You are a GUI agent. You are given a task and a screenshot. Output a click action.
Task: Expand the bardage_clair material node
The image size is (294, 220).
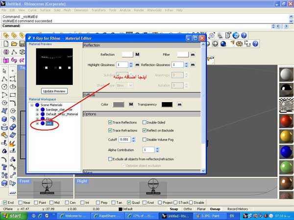tap(37, 110)
